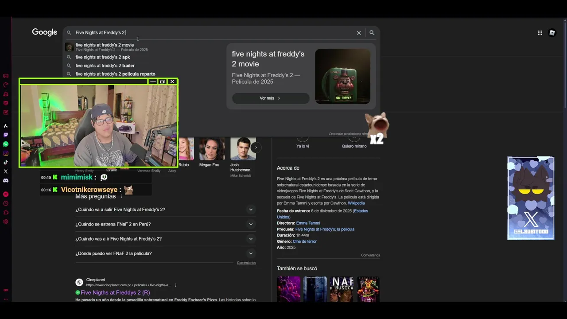The image size is (567, 319).
Task: Open GX Cleaner icon in sidebar
Action: coord(6,94)
